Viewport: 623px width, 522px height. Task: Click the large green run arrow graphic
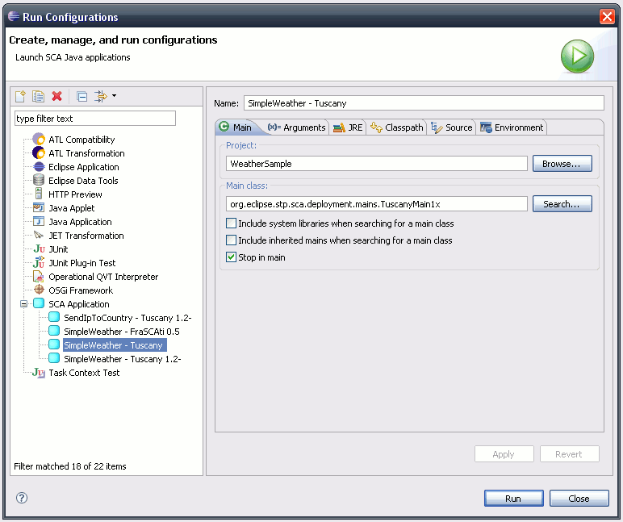577,56
